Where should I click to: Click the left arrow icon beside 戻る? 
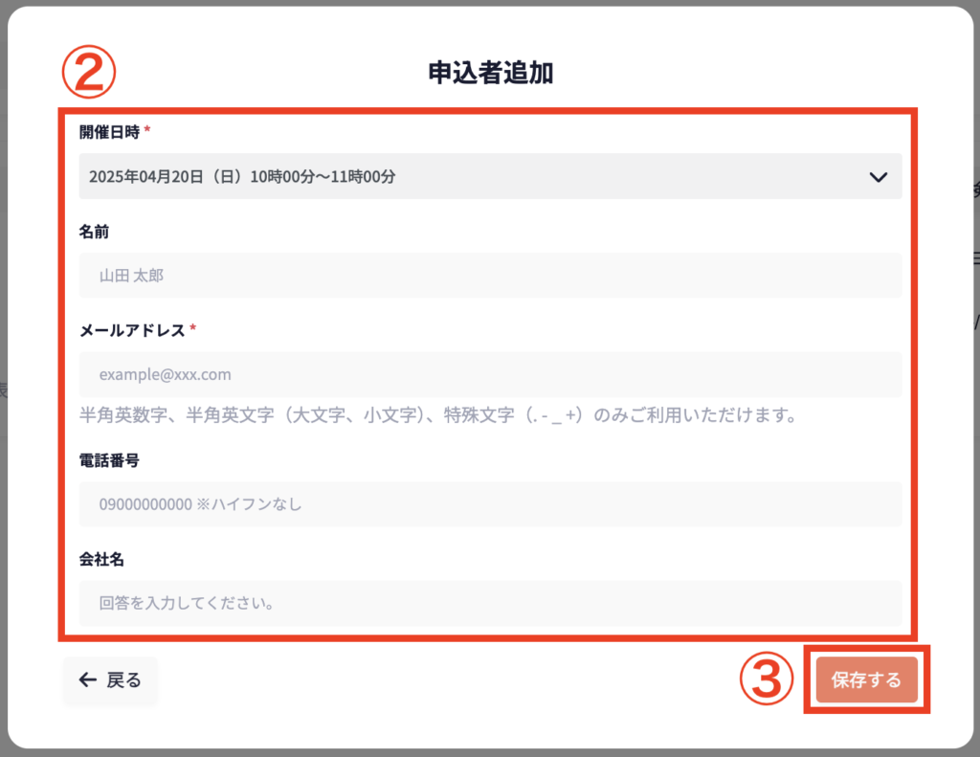88,680
